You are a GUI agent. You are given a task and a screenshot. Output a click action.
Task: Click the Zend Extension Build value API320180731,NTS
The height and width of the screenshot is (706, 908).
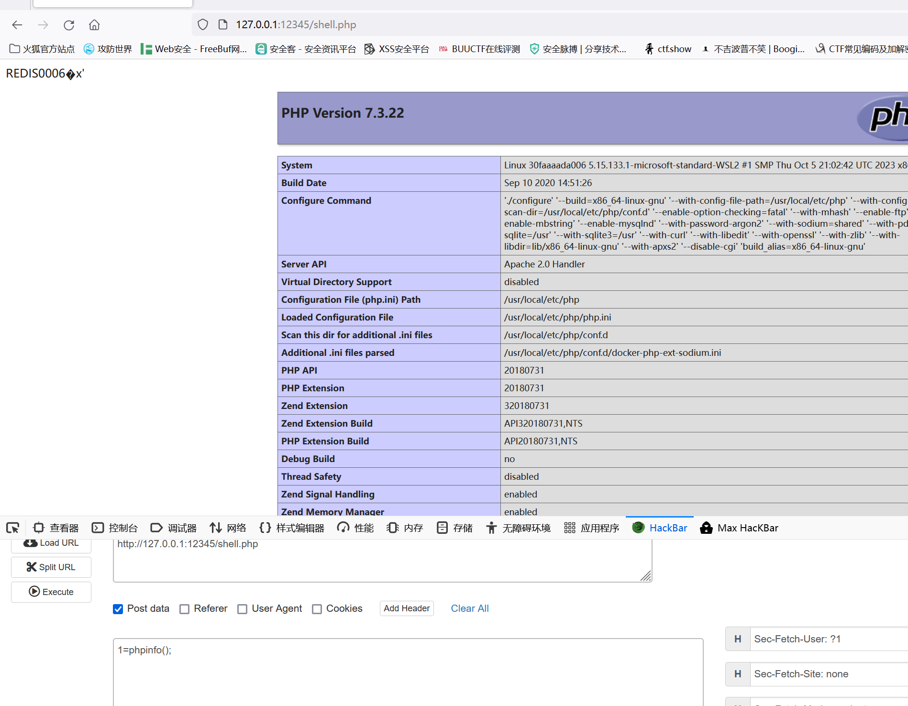click(543, 423)
